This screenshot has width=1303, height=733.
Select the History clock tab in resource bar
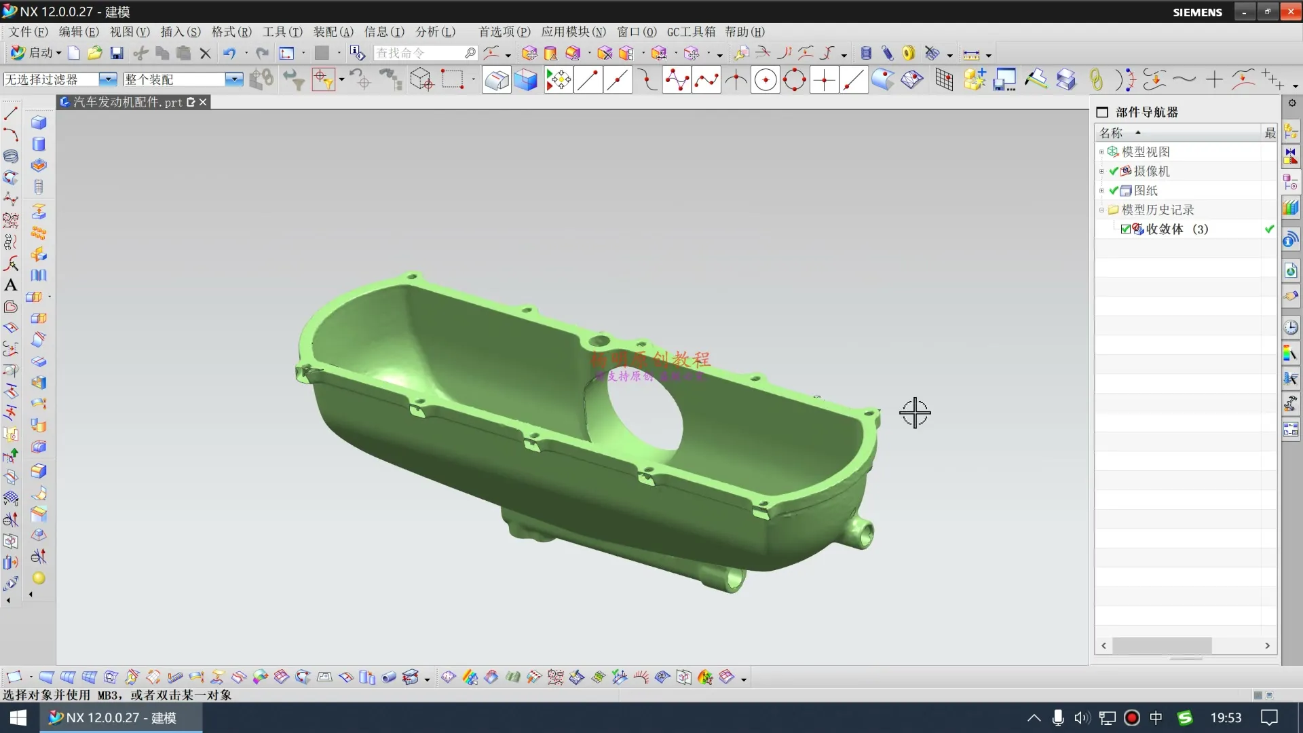click(x=1290, y=327)
